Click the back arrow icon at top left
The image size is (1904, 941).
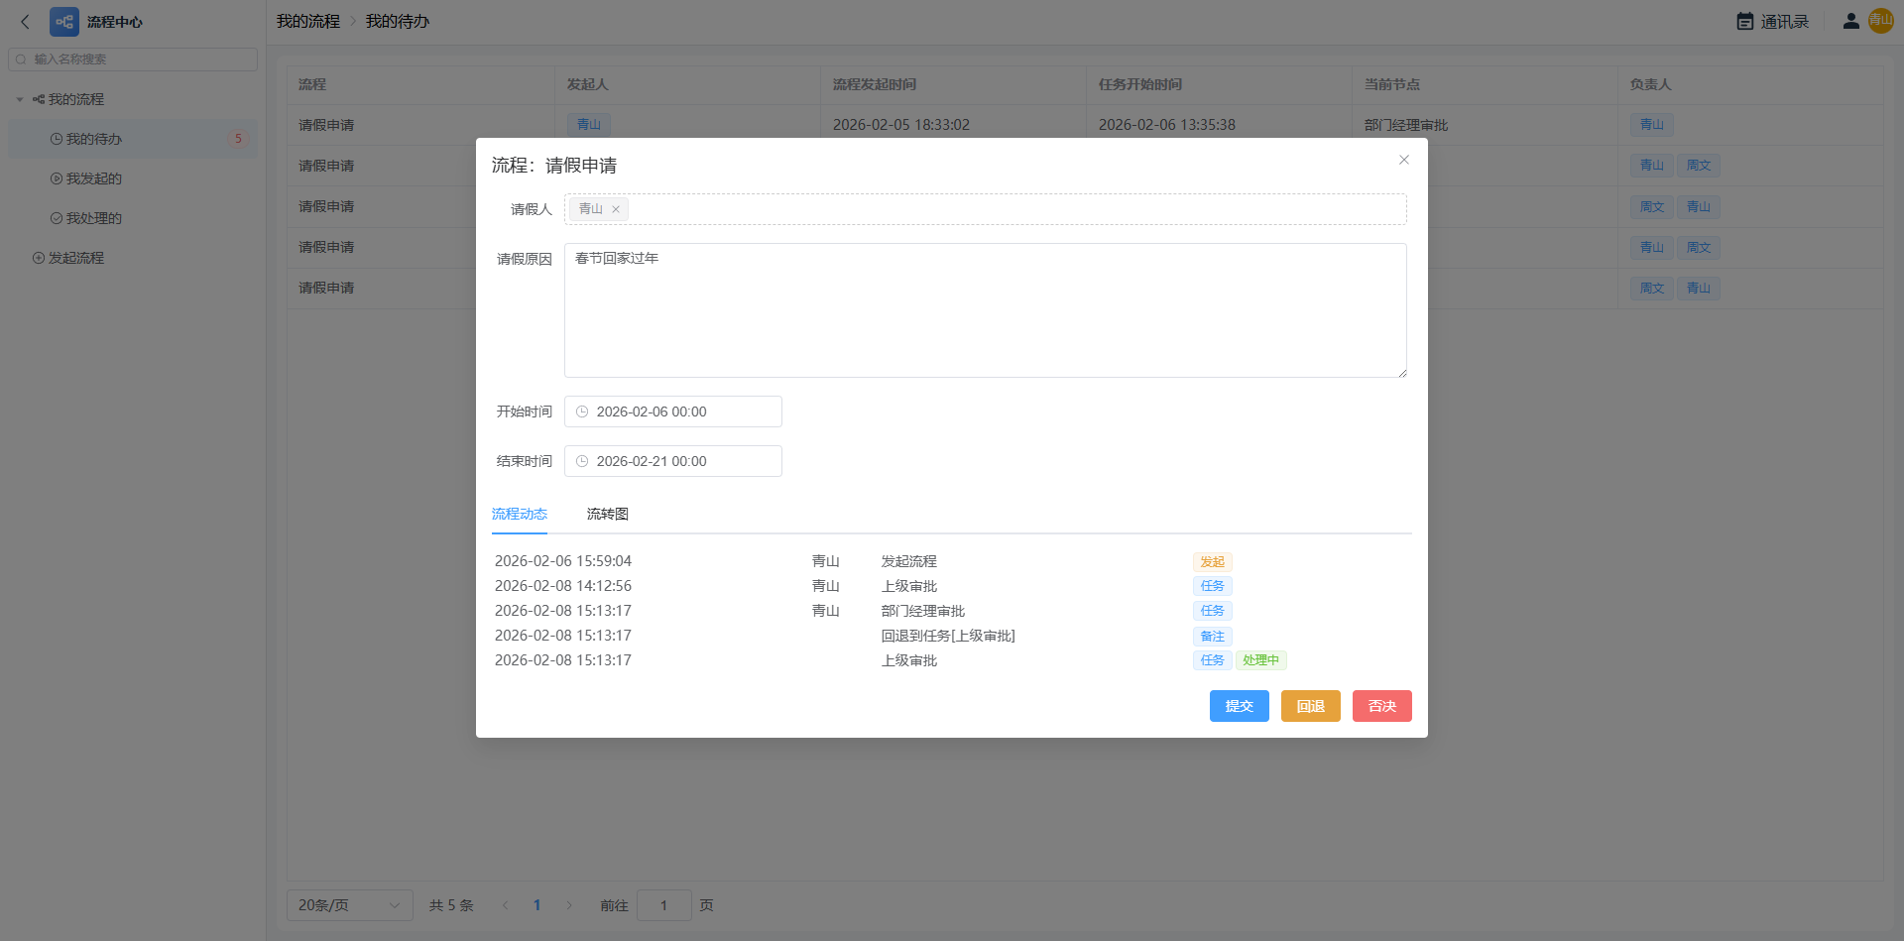click(x=26, y=21)
